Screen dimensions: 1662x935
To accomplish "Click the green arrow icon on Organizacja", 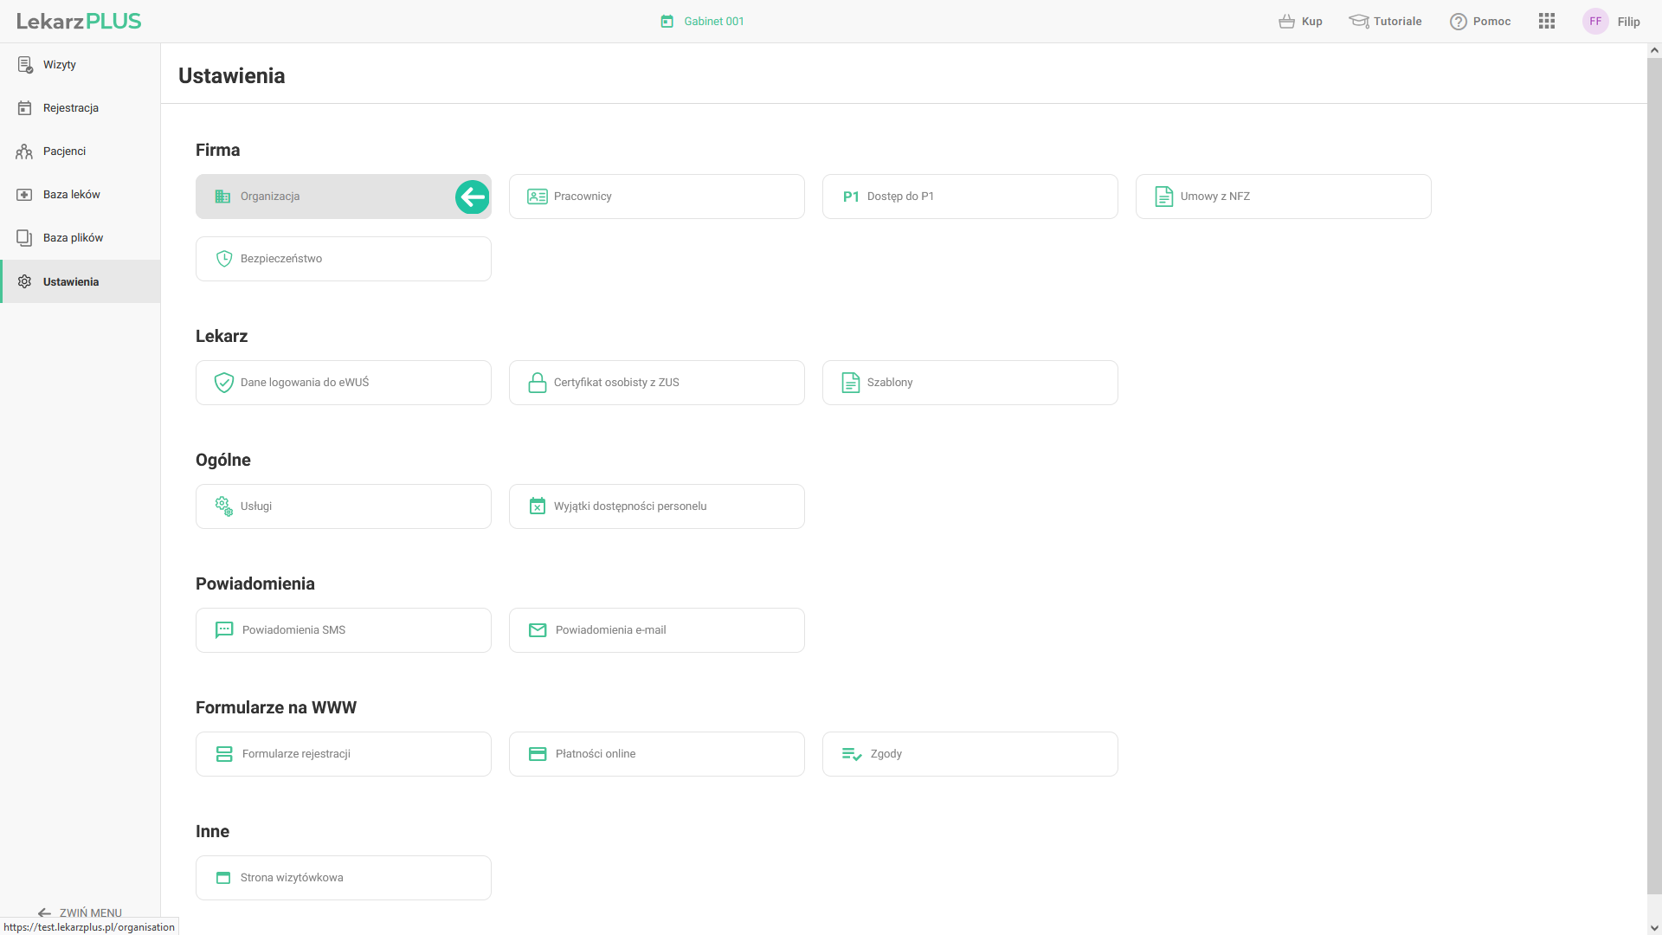I will click(472, 197).
